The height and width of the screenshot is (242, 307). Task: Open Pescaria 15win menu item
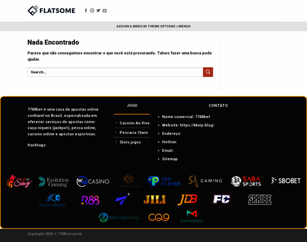[134, 133]
